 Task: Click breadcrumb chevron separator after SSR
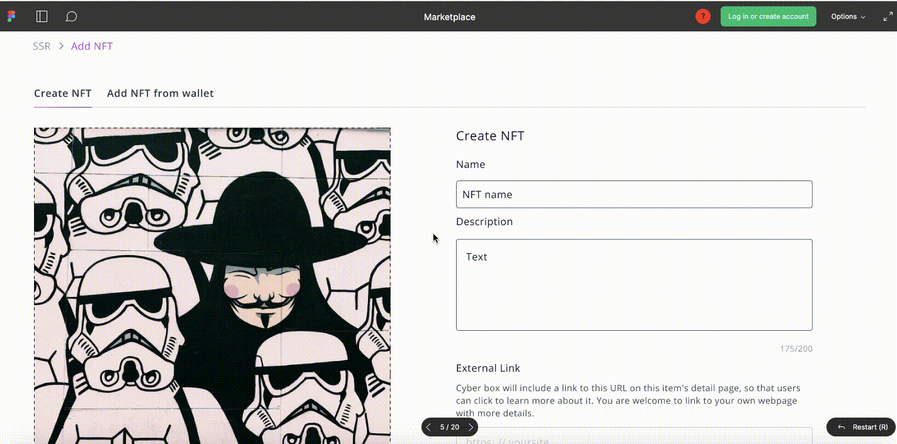(x=61, y=46)
